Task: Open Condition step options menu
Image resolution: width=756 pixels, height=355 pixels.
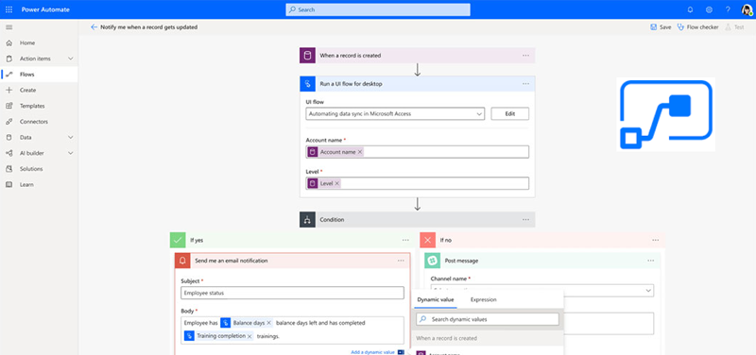Action: pos(525,220)
